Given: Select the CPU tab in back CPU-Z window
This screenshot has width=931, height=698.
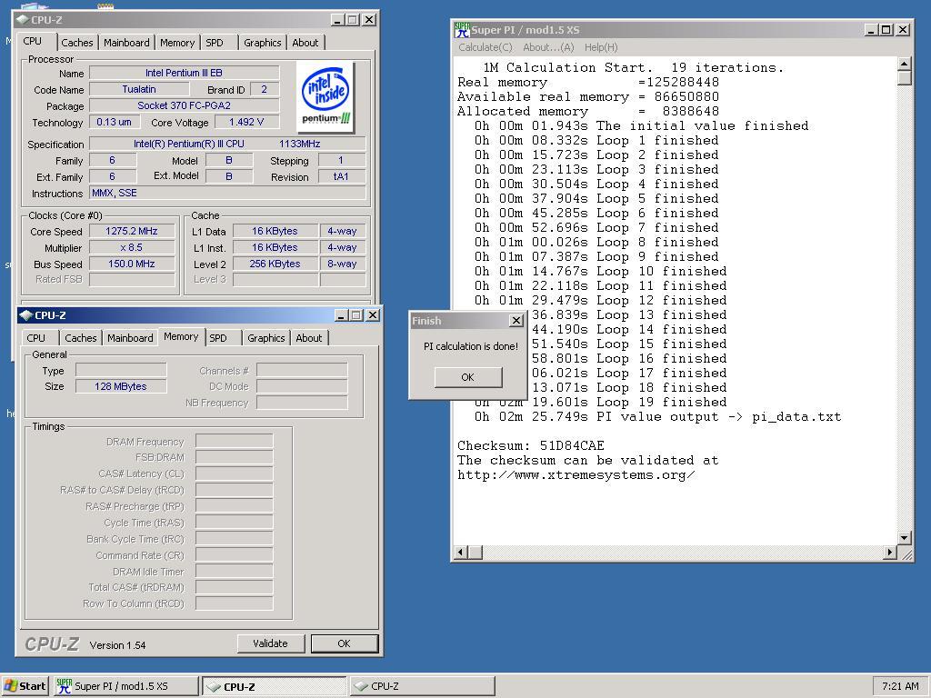Looking at the screenshot, I should pyautogui.click(x=33, y=42).
